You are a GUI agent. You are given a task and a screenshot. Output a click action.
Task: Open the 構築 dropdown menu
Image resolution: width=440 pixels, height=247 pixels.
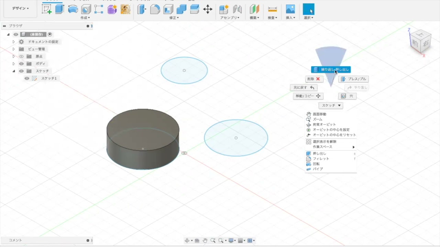tap(254, 17)
